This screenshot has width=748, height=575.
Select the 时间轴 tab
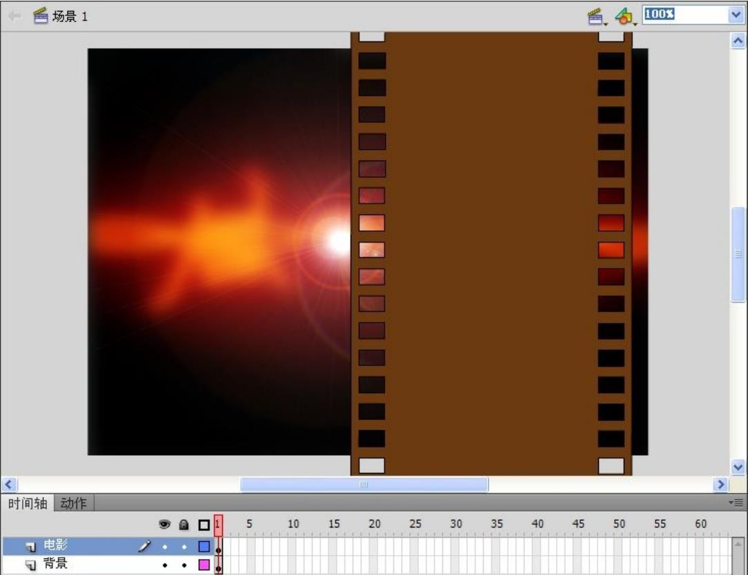click(x=28, y=503)
